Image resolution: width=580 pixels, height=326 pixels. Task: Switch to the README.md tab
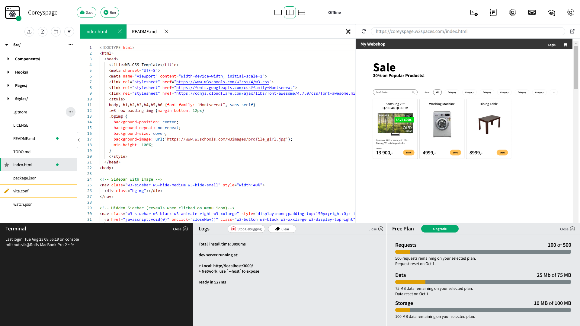click(144, 31)
